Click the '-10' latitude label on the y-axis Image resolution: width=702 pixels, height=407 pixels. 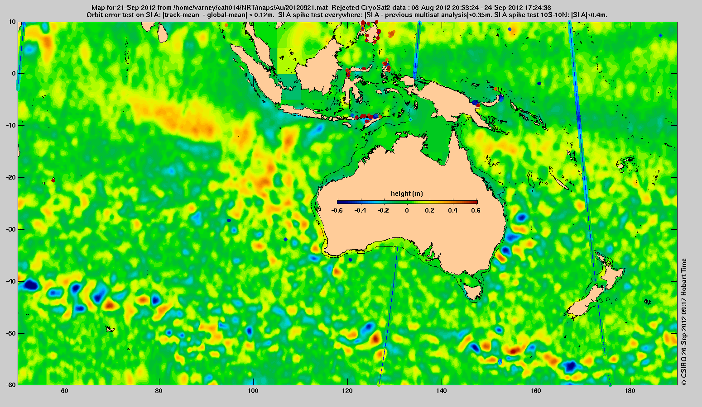pos(11,125)
